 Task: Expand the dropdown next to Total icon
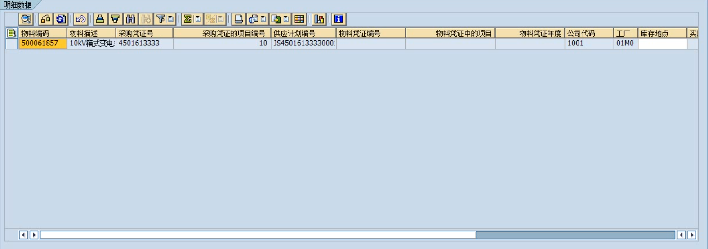(x=198, y=19)
